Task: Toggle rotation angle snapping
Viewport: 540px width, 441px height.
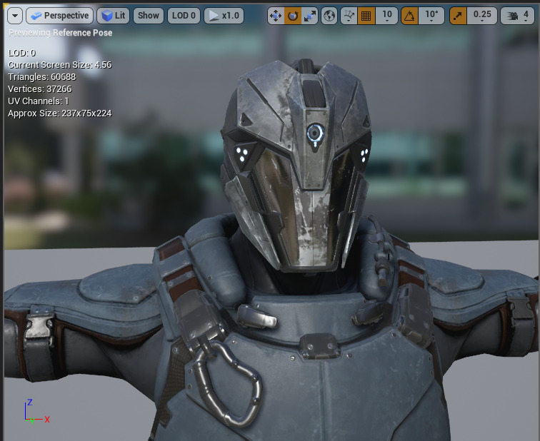Action: pyautogui.click(x=410, y=15)
